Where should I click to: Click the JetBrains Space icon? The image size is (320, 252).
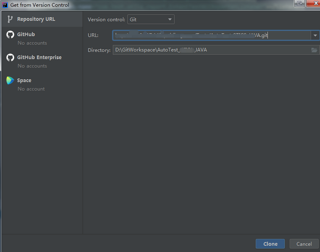[10, 80]
